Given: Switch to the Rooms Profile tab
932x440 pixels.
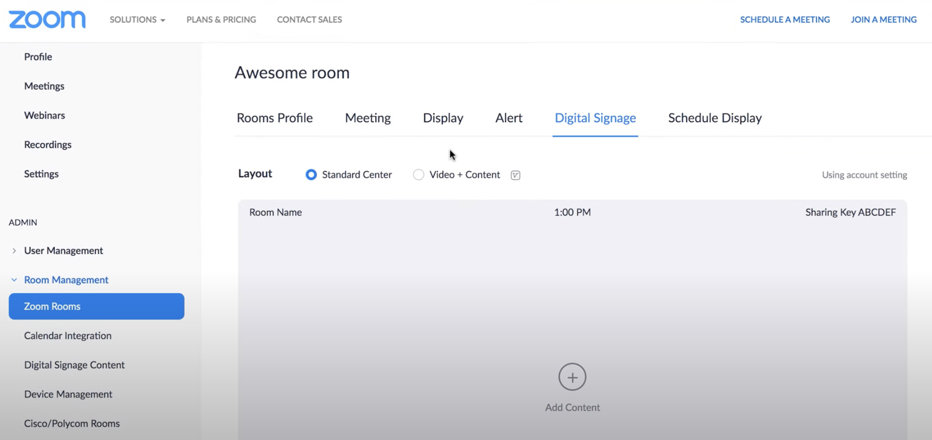Looking at the screenshot, I should click(x=275, y=118).
